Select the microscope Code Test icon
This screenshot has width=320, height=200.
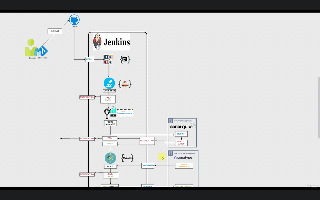point(109,83)
